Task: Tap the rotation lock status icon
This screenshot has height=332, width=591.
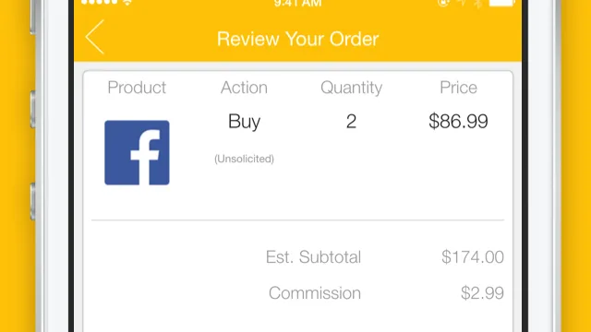Action: tap(443, 3)
